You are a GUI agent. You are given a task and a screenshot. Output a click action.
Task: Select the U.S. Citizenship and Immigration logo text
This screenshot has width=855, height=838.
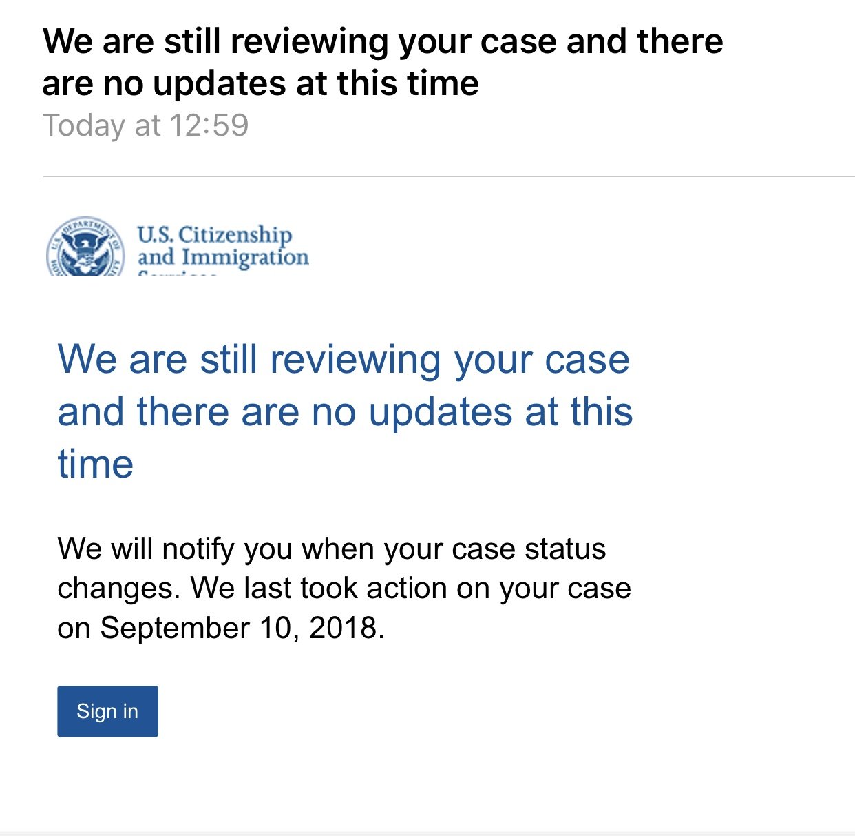pyautogui.click(x=222, y=247)
